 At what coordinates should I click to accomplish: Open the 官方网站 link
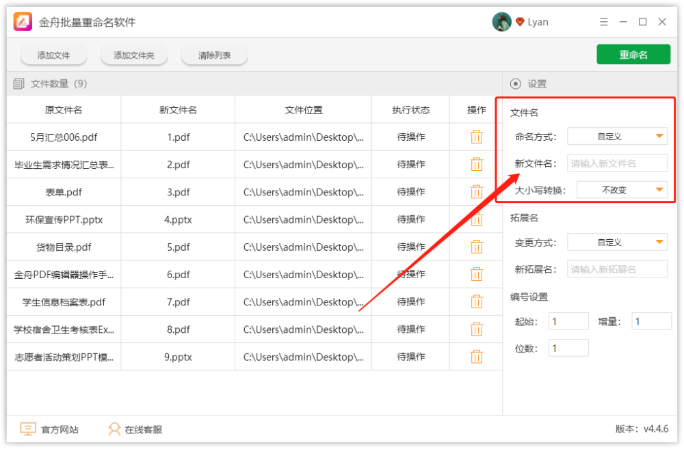[49, 430]
